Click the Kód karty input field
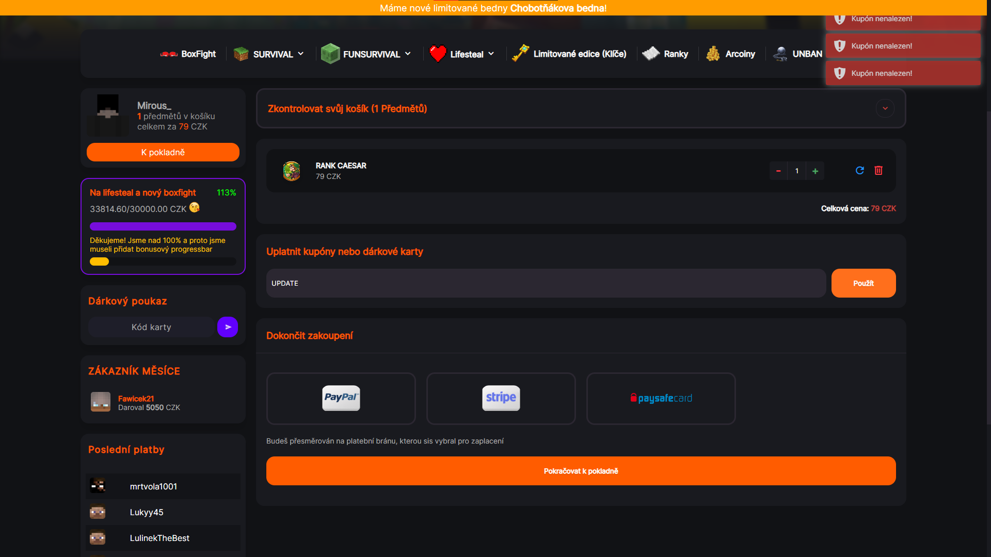The height and width of the screenshot is (557, 991). coord(151,327)
